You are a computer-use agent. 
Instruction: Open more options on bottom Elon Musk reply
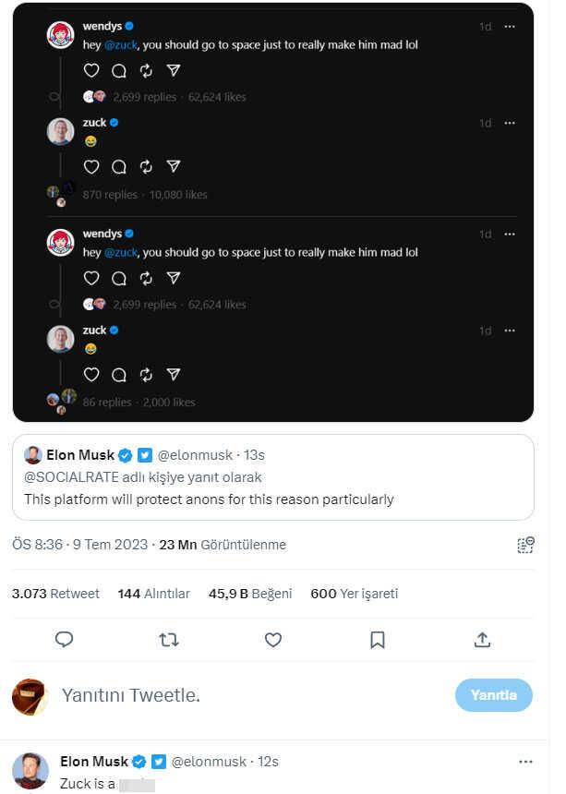pos(525,762)
